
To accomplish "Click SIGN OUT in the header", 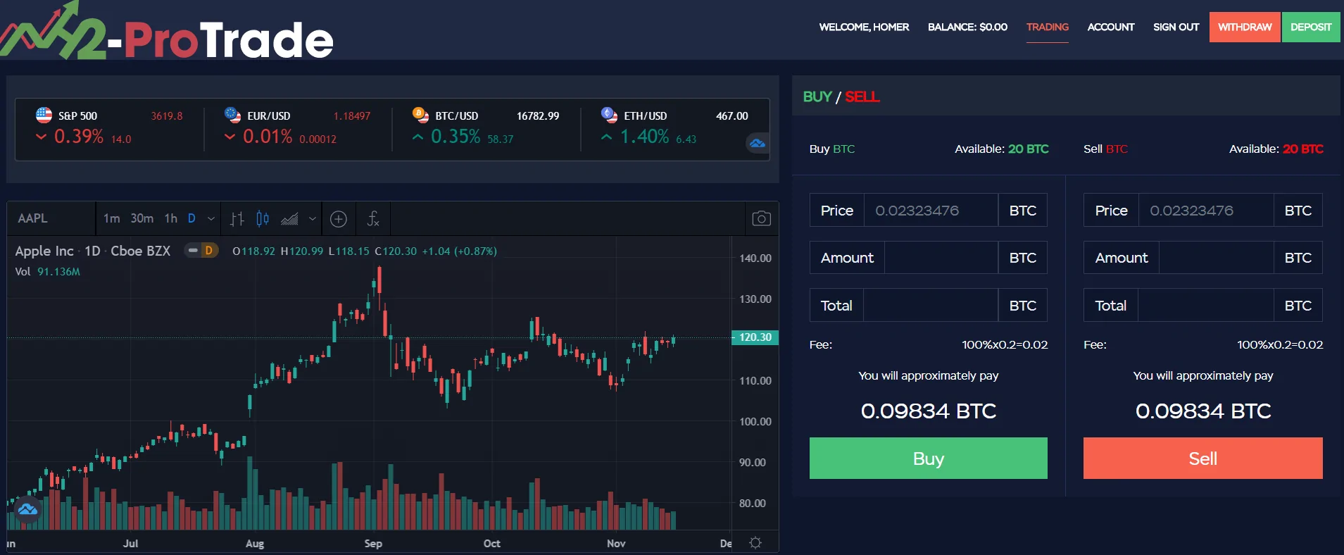I will [1176, 27].
